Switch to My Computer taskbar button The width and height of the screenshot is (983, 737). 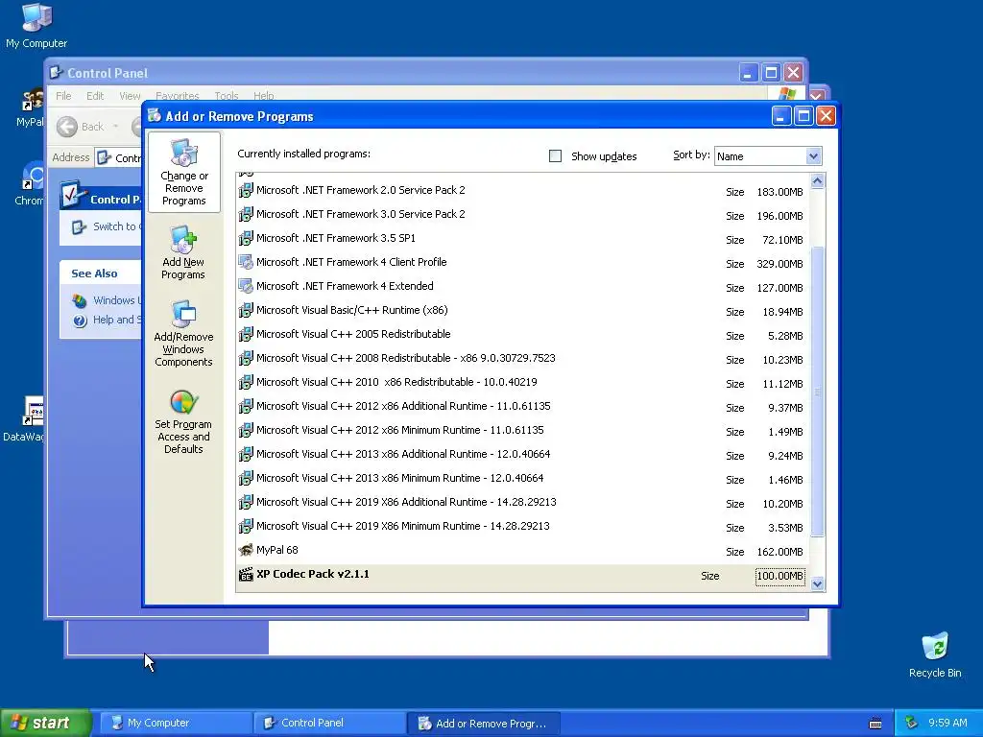click(x=176, y=723)
